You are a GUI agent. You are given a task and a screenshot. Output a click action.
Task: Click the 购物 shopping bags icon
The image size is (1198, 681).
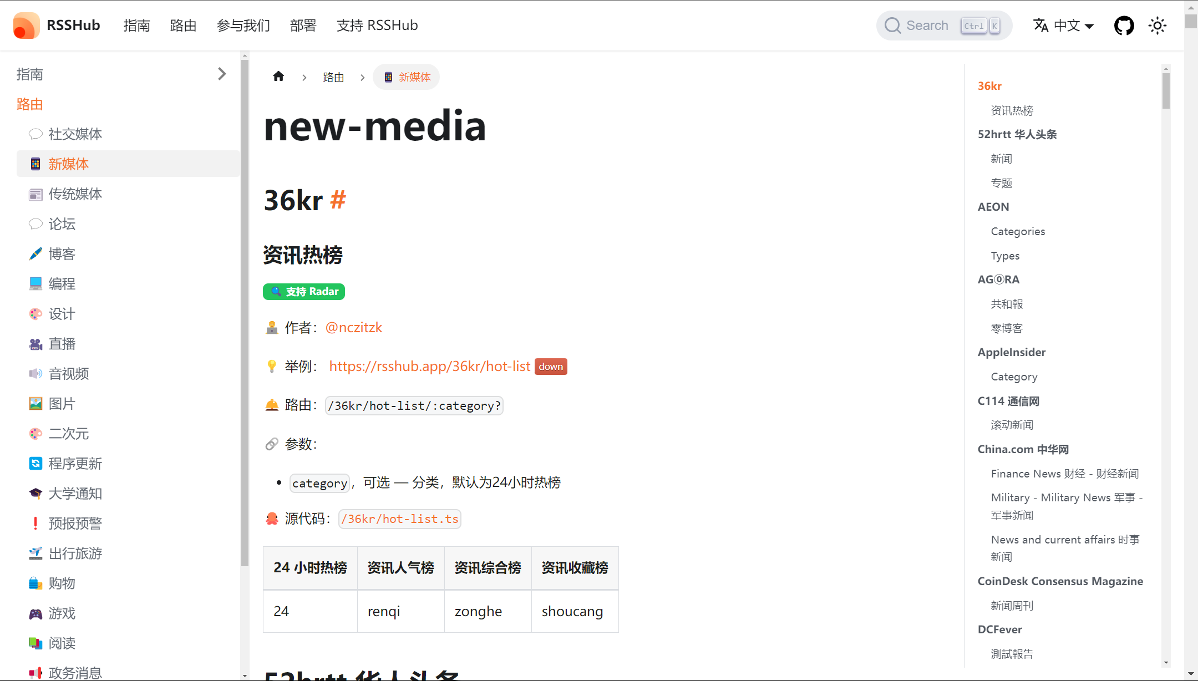35,583
